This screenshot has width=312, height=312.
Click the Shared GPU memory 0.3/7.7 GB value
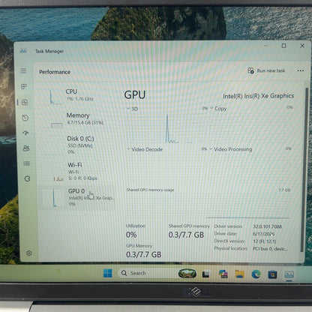(x=186, y=235)
